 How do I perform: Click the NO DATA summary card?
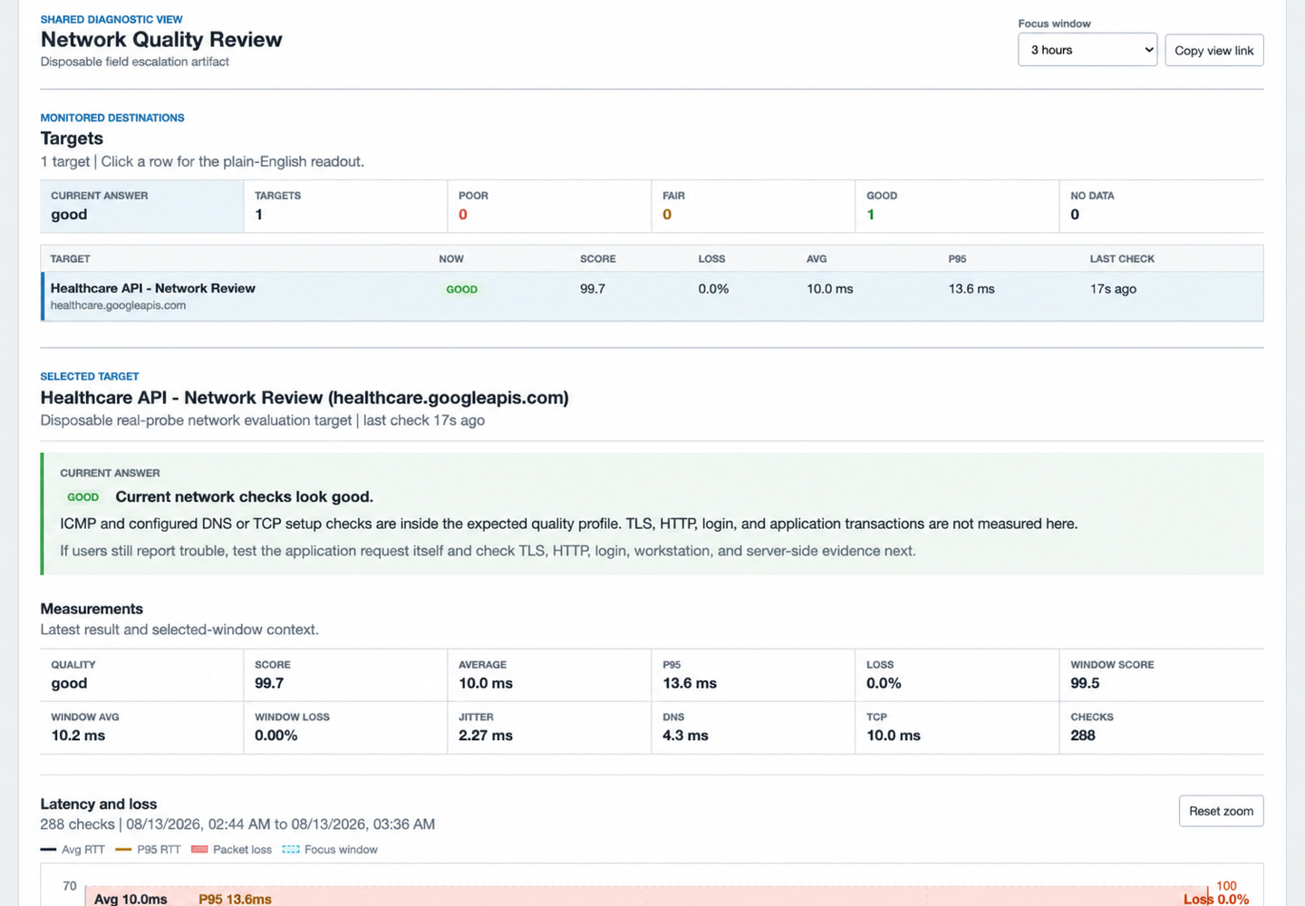tap(1161, 207)
